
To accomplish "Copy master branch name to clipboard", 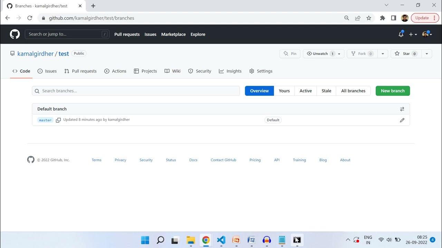I will tap(58, 120).
